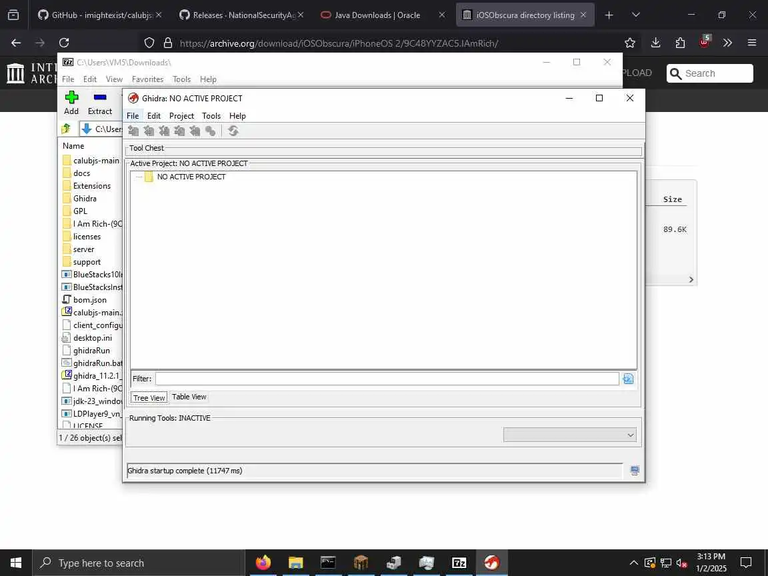Open the Edit menu in Ghidra
This screenshot has height=576, width=768.
(154, 116)
